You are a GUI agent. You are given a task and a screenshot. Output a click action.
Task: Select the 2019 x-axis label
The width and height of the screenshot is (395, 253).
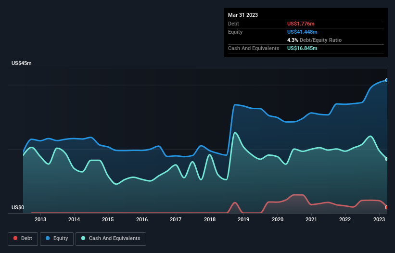[243, 219]
